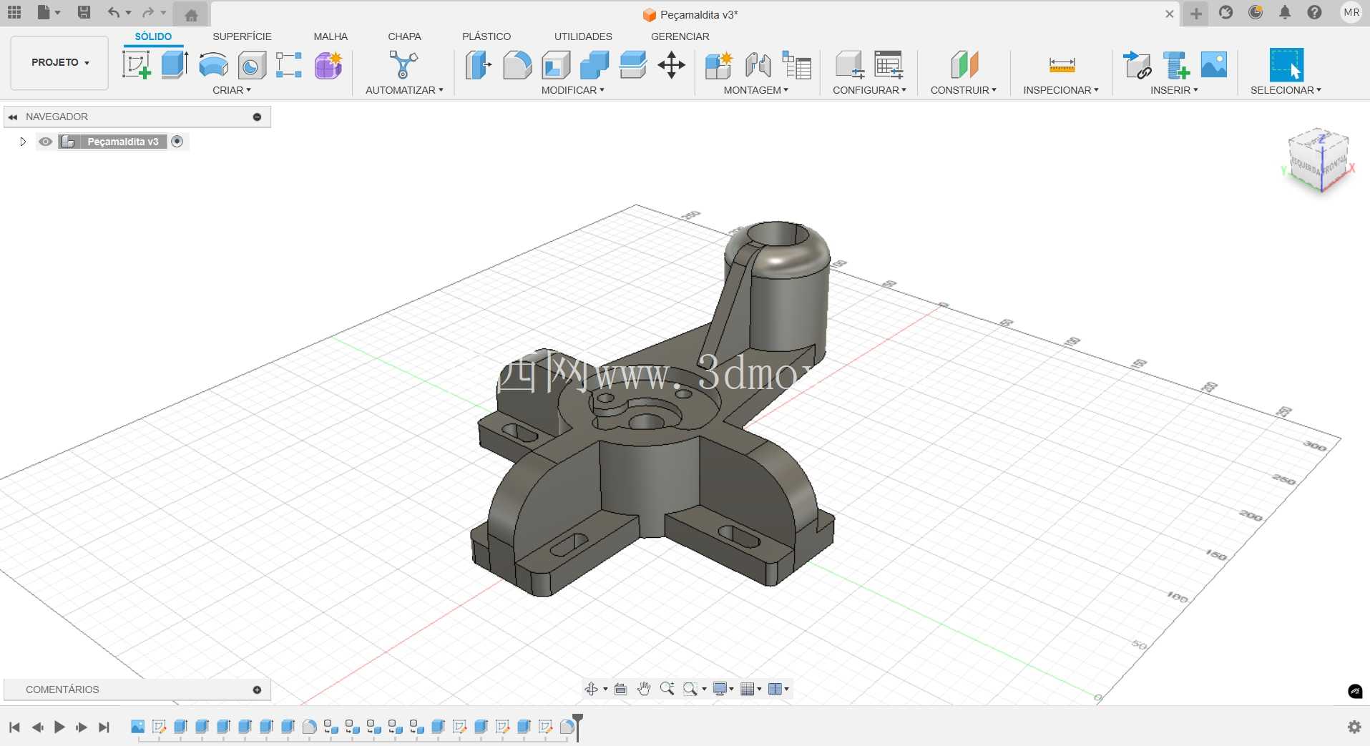1370x746 pixels.
Task: Click the Save file button
Action: 84,12
